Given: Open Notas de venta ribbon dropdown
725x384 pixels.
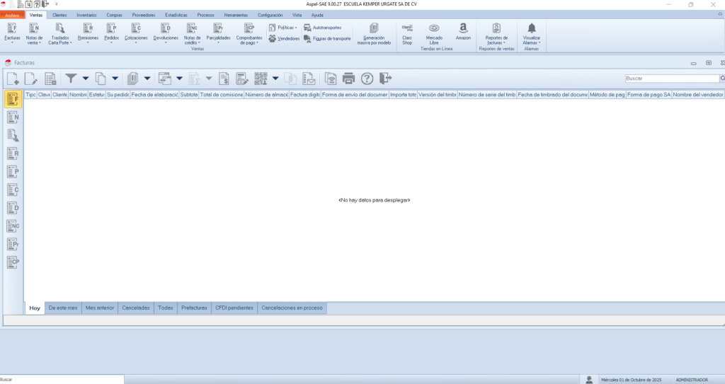Looking at the screenshot, I should click(34, 34).
